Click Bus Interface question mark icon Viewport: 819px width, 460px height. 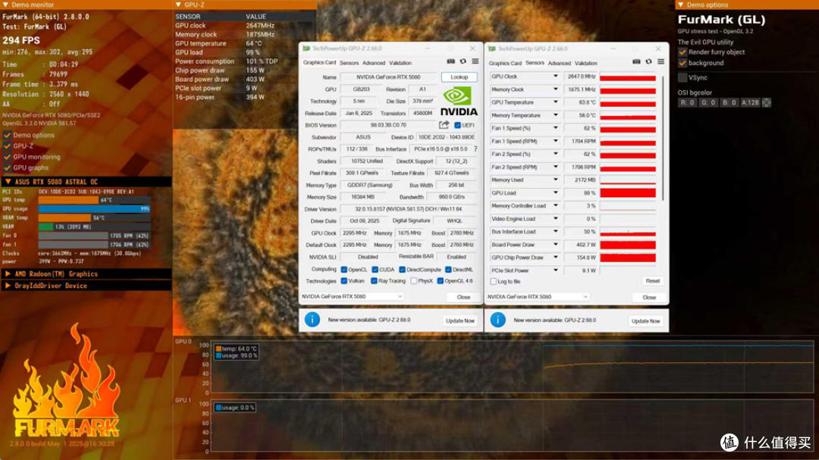tap(475, 149)
